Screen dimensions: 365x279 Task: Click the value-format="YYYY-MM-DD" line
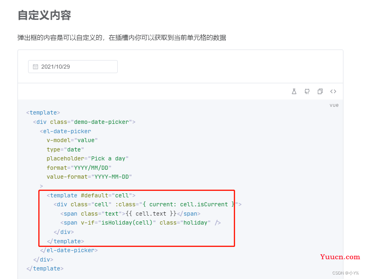(89, 177)
